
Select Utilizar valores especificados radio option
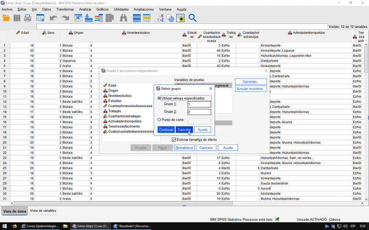pyautogui.click(x=159, y=98)
